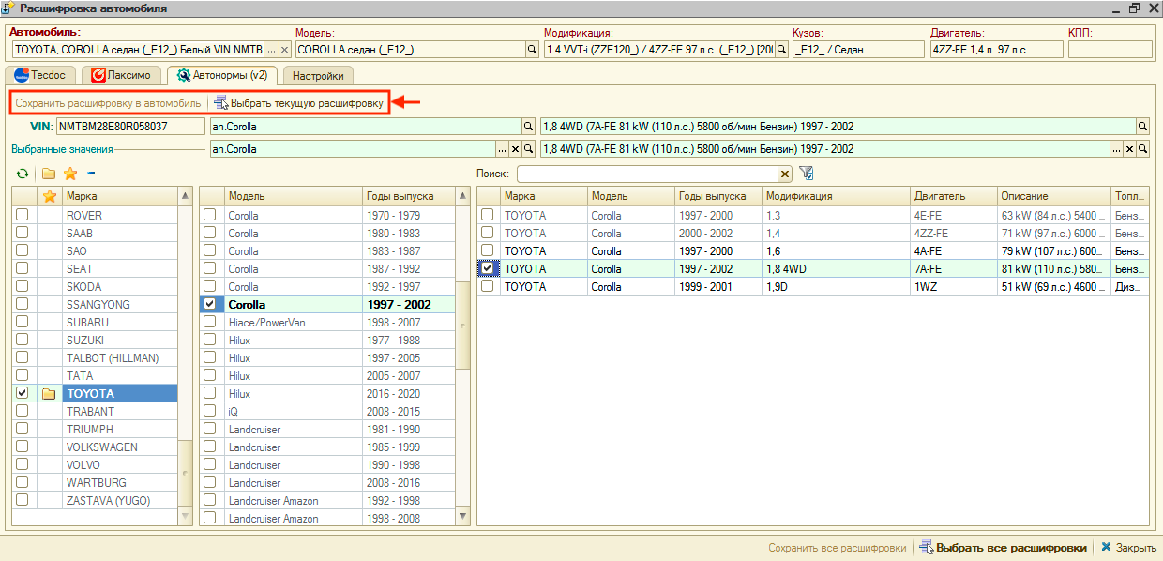Click the star column header in brand list

[x=50, y=196]
